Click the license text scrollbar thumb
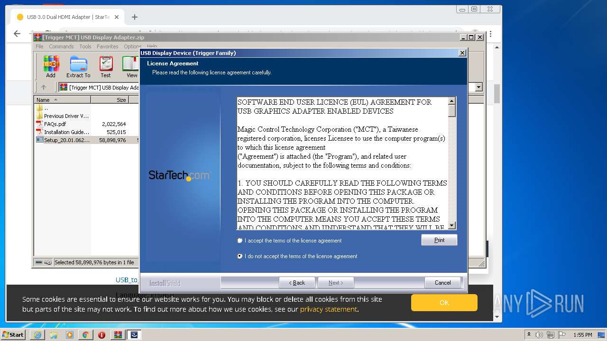The image size is (607, 341). click(452, 111)
